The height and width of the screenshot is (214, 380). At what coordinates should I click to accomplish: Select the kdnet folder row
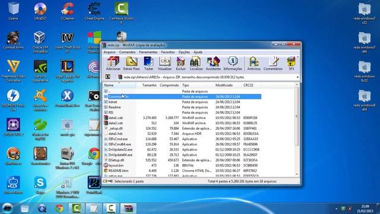[182, 102]
